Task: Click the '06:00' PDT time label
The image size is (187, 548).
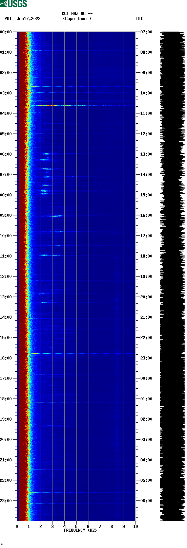Action: click(x=6, y=154)
